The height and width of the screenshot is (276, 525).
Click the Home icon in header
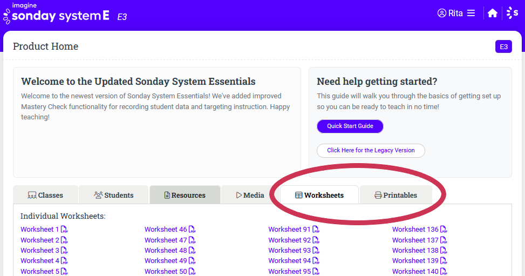[x=492, y=14]
